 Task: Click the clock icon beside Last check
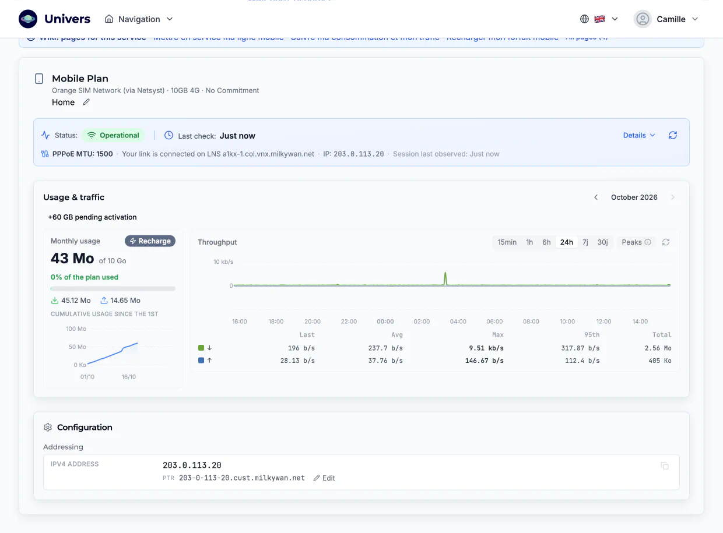tap(169, 135)
